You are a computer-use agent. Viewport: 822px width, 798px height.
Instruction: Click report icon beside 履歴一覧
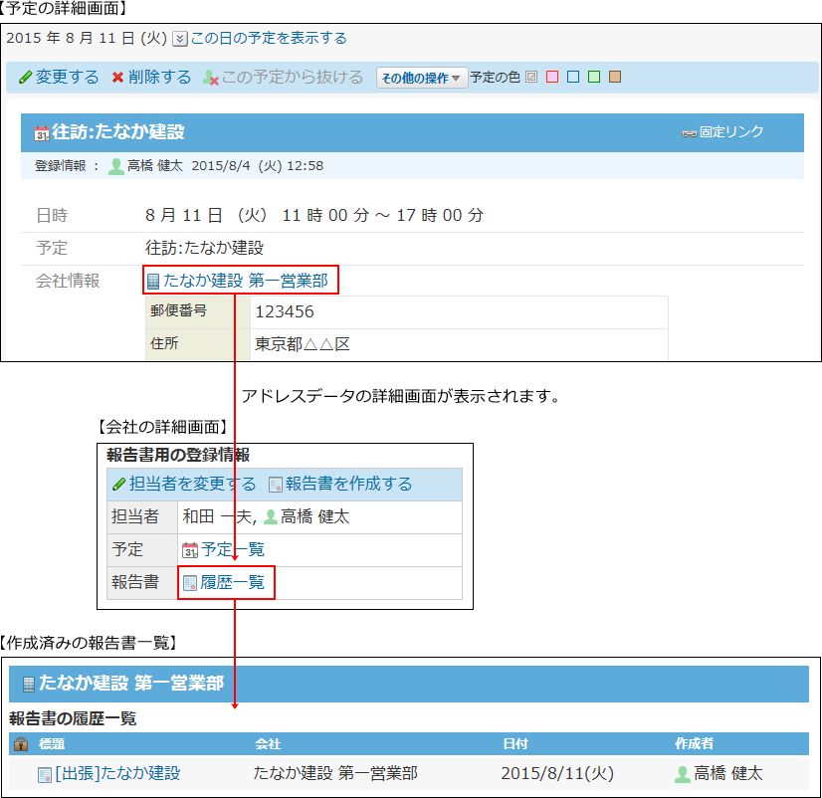(190, 583)
